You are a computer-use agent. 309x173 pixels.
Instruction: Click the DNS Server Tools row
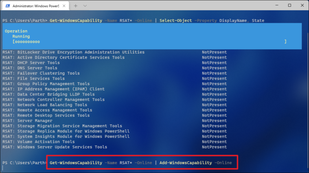coord(115,68)
